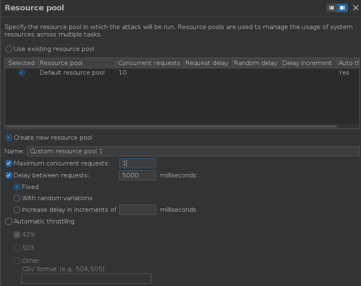This screenshot has width=361, height=286.
Task: Uncheck Delay between requests checkbox
Action: (x=9, y=175)
